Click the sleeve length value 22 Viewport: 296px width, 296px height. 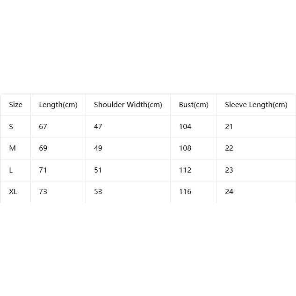(x=229, y=148)
